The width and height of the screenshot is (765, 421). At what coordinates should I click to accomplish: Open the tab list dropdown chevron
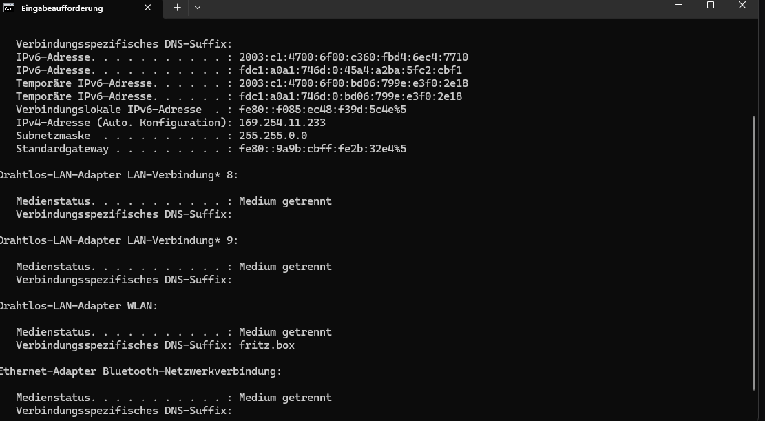coord(198,8)
